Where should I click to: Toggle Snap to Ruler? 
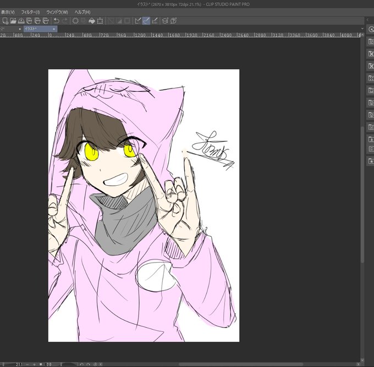click(138, 21)
